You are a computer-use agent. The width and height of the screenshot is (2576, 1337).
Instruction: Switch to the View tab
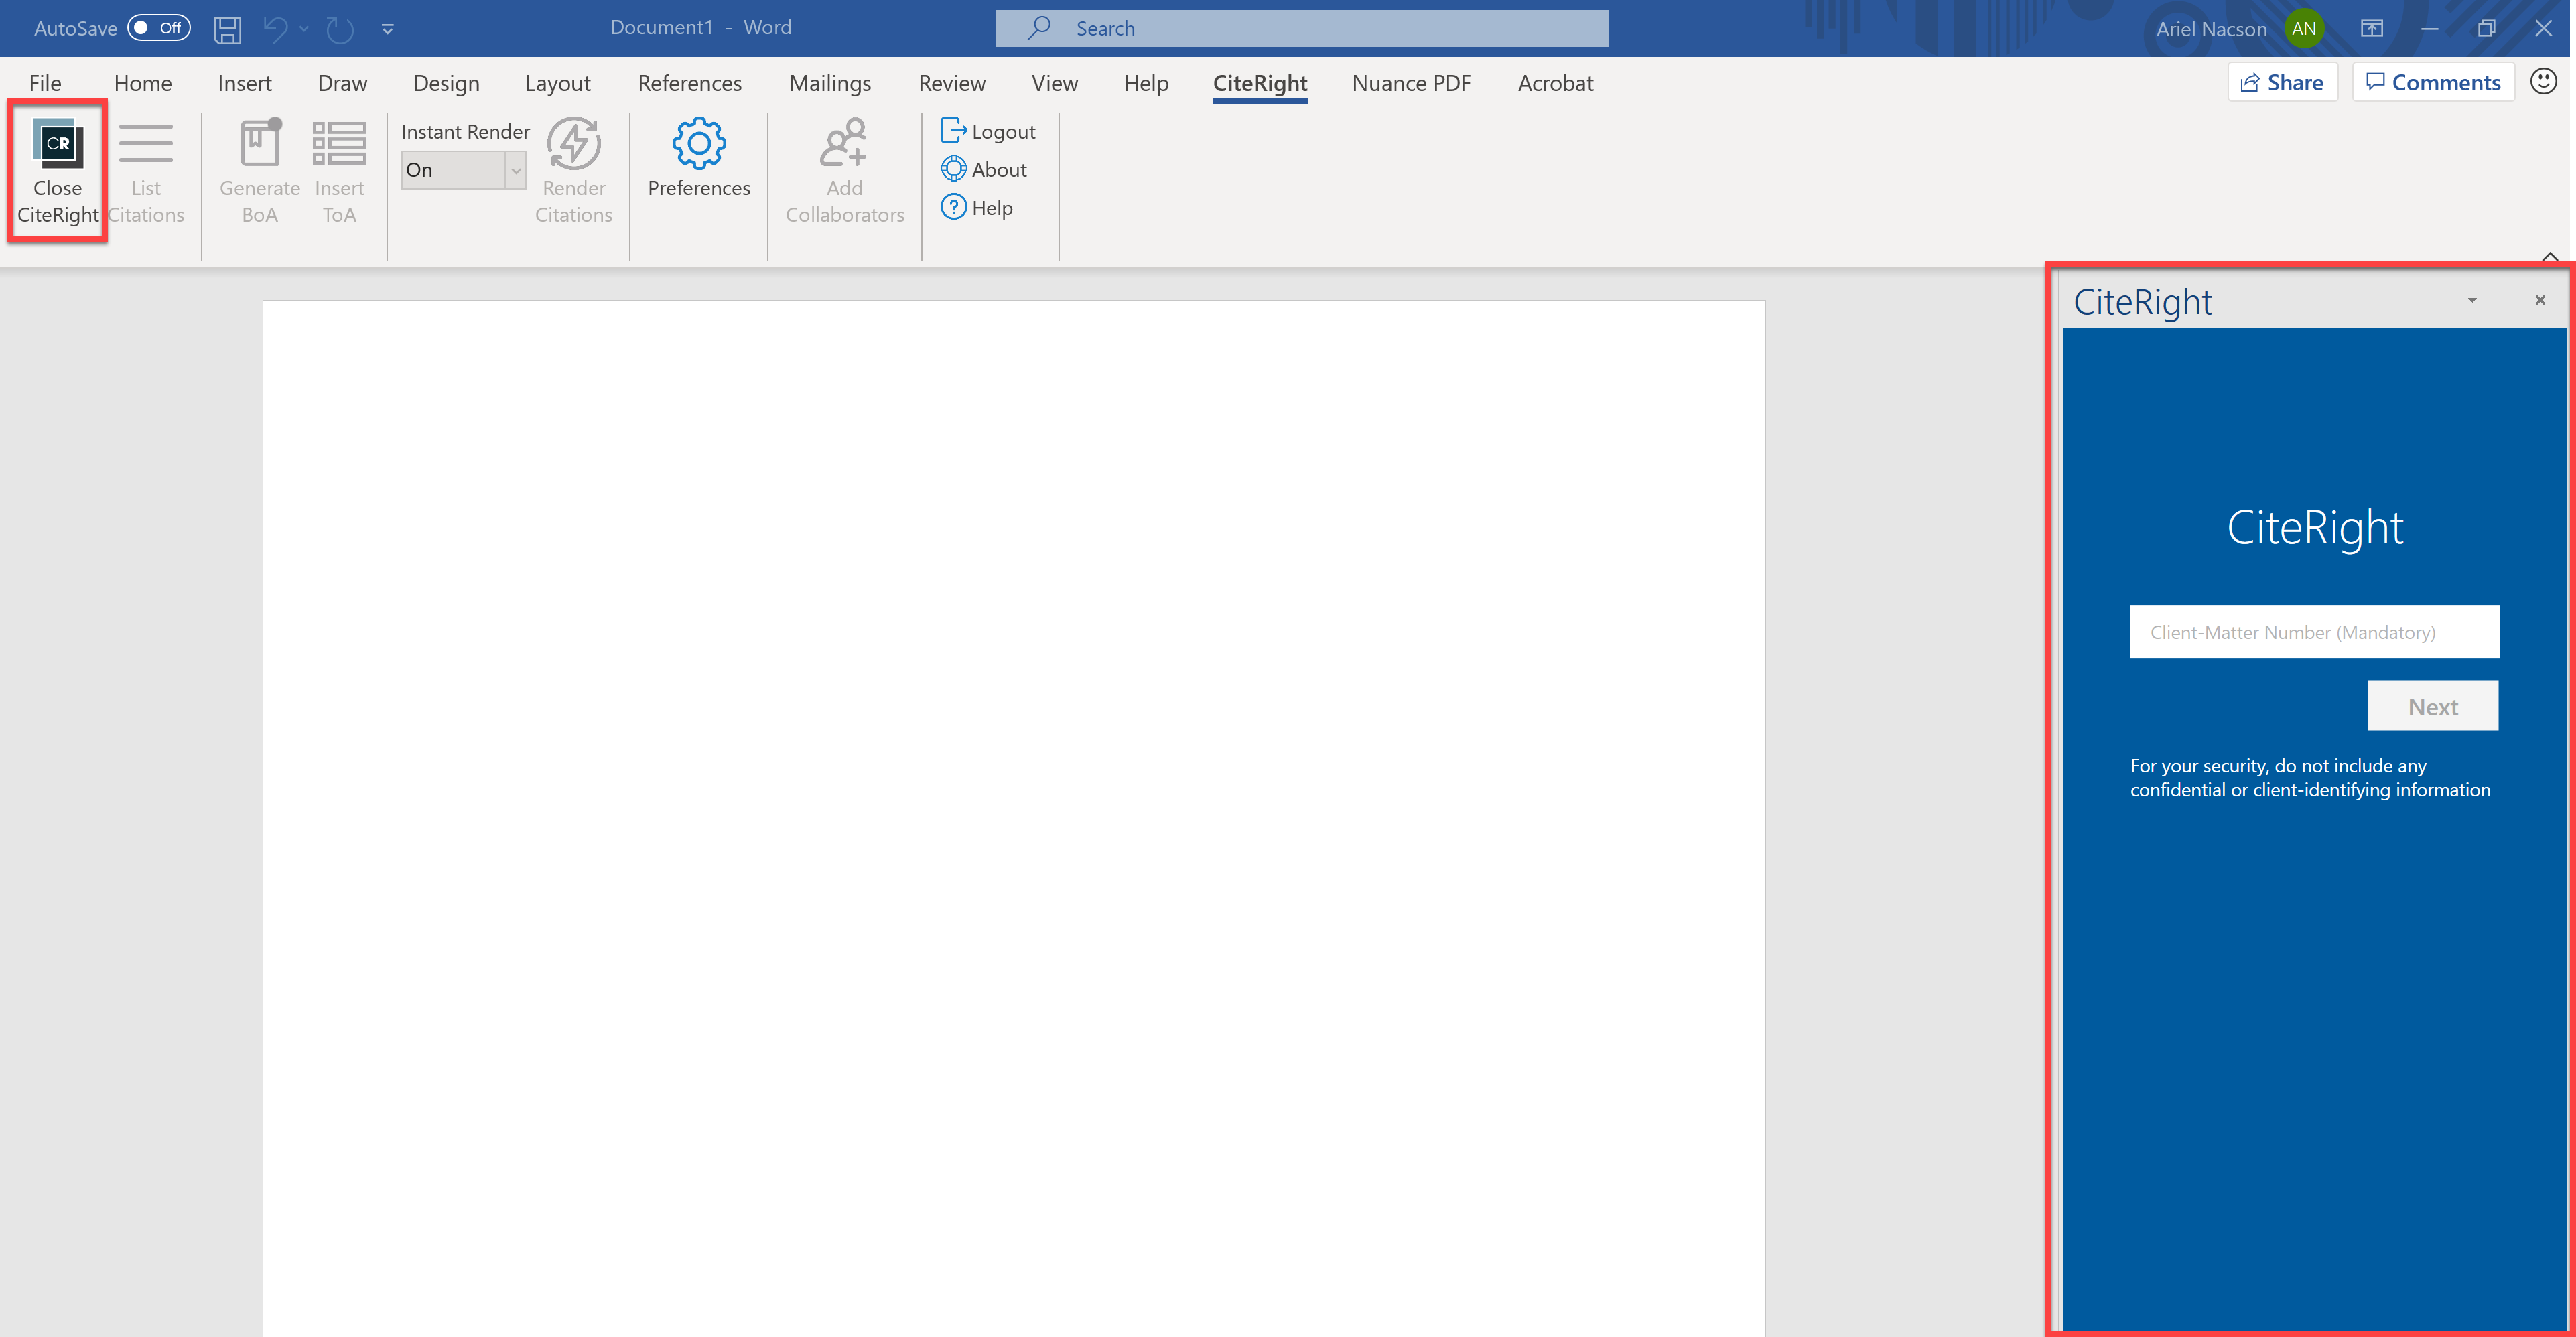(x=1055, y=83)
